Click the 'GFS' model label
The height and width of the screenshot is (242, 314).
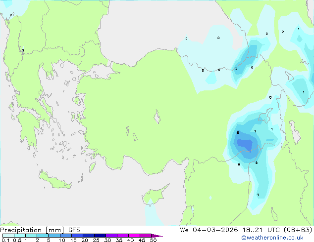pyautogui.click(x=74, y=230)
